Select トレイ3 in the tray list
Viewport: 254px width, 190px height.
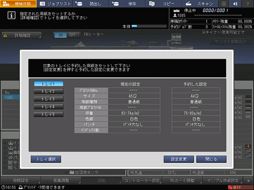point(49,99)
